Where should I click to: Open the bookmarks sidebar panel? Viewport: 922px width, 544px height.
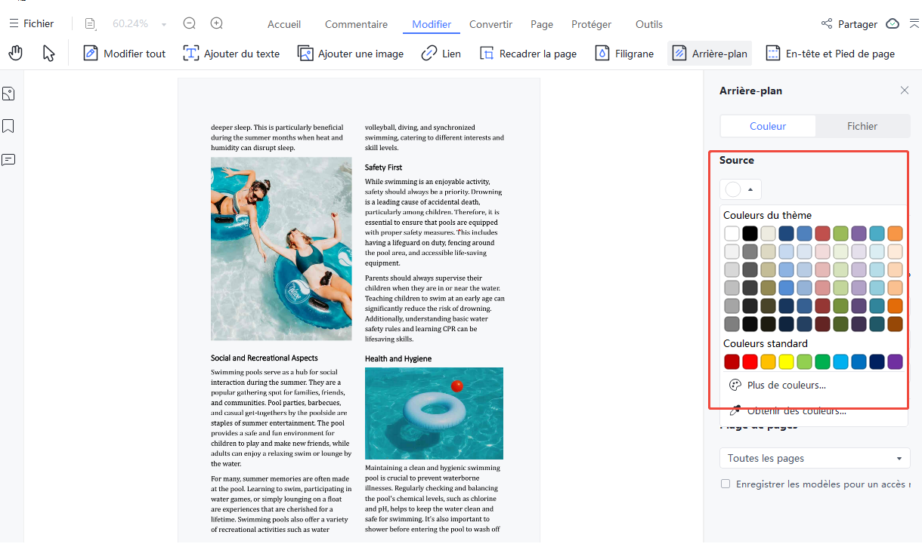8,126
